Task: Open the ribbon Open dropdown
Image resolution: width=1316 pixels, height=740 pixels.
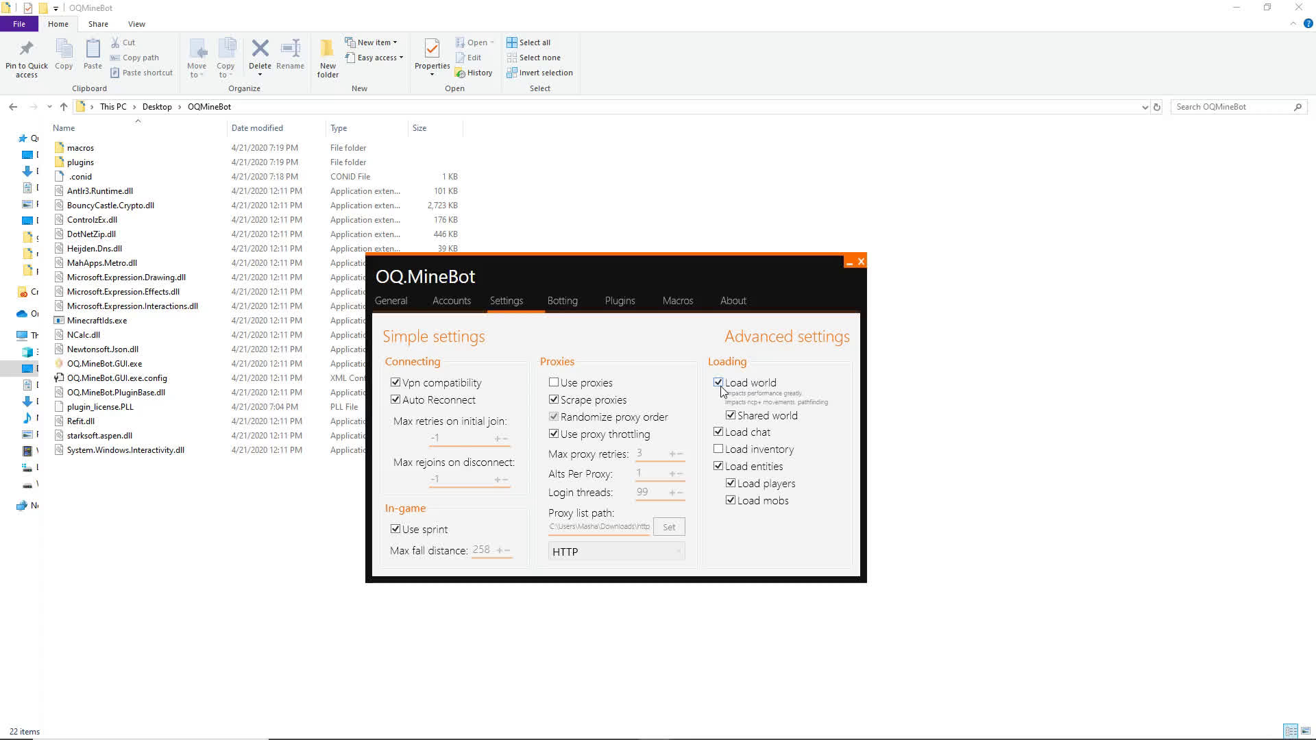Action: click(x=475, y=42)
